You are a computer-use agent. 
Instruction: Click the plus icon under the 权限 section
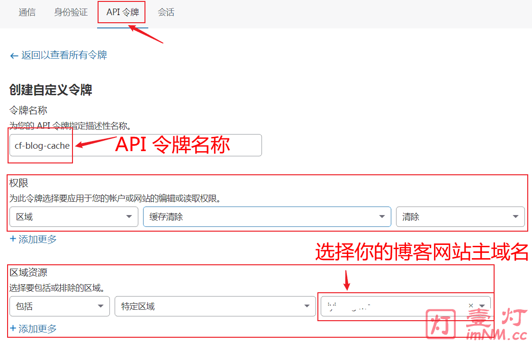[13, 239]
